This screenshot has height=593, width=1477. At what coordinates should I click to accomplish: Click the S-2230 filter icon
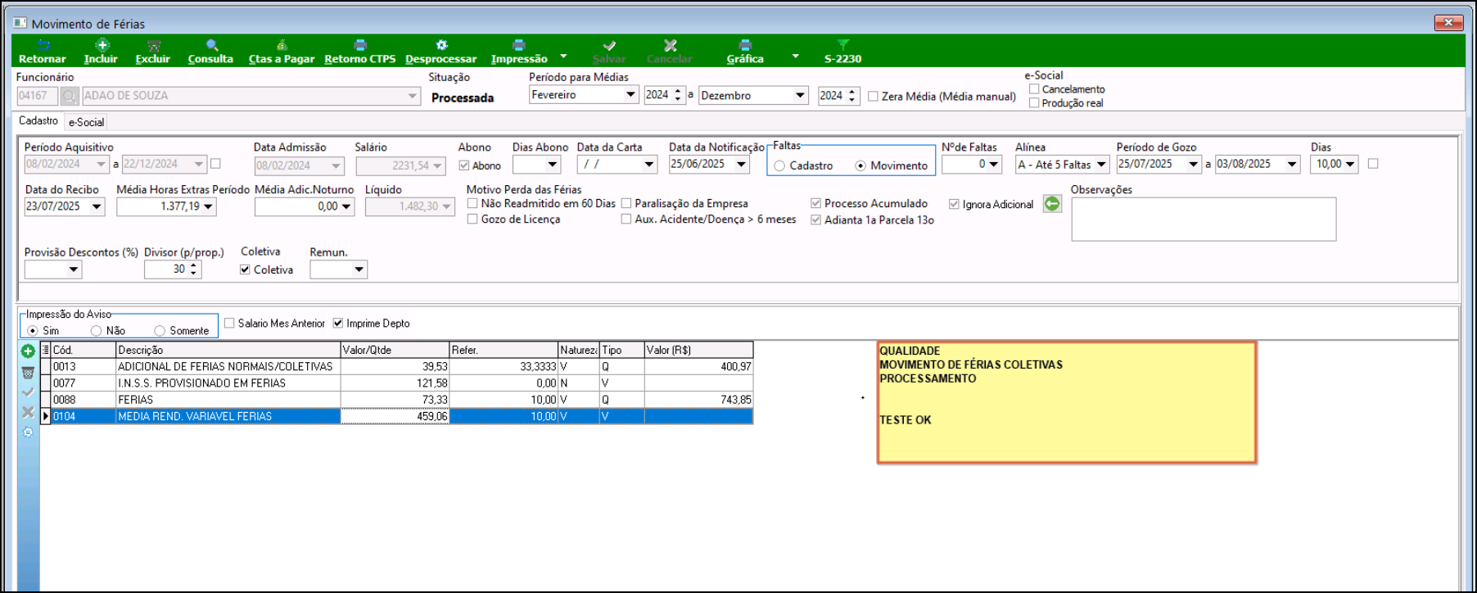point(843,45)
